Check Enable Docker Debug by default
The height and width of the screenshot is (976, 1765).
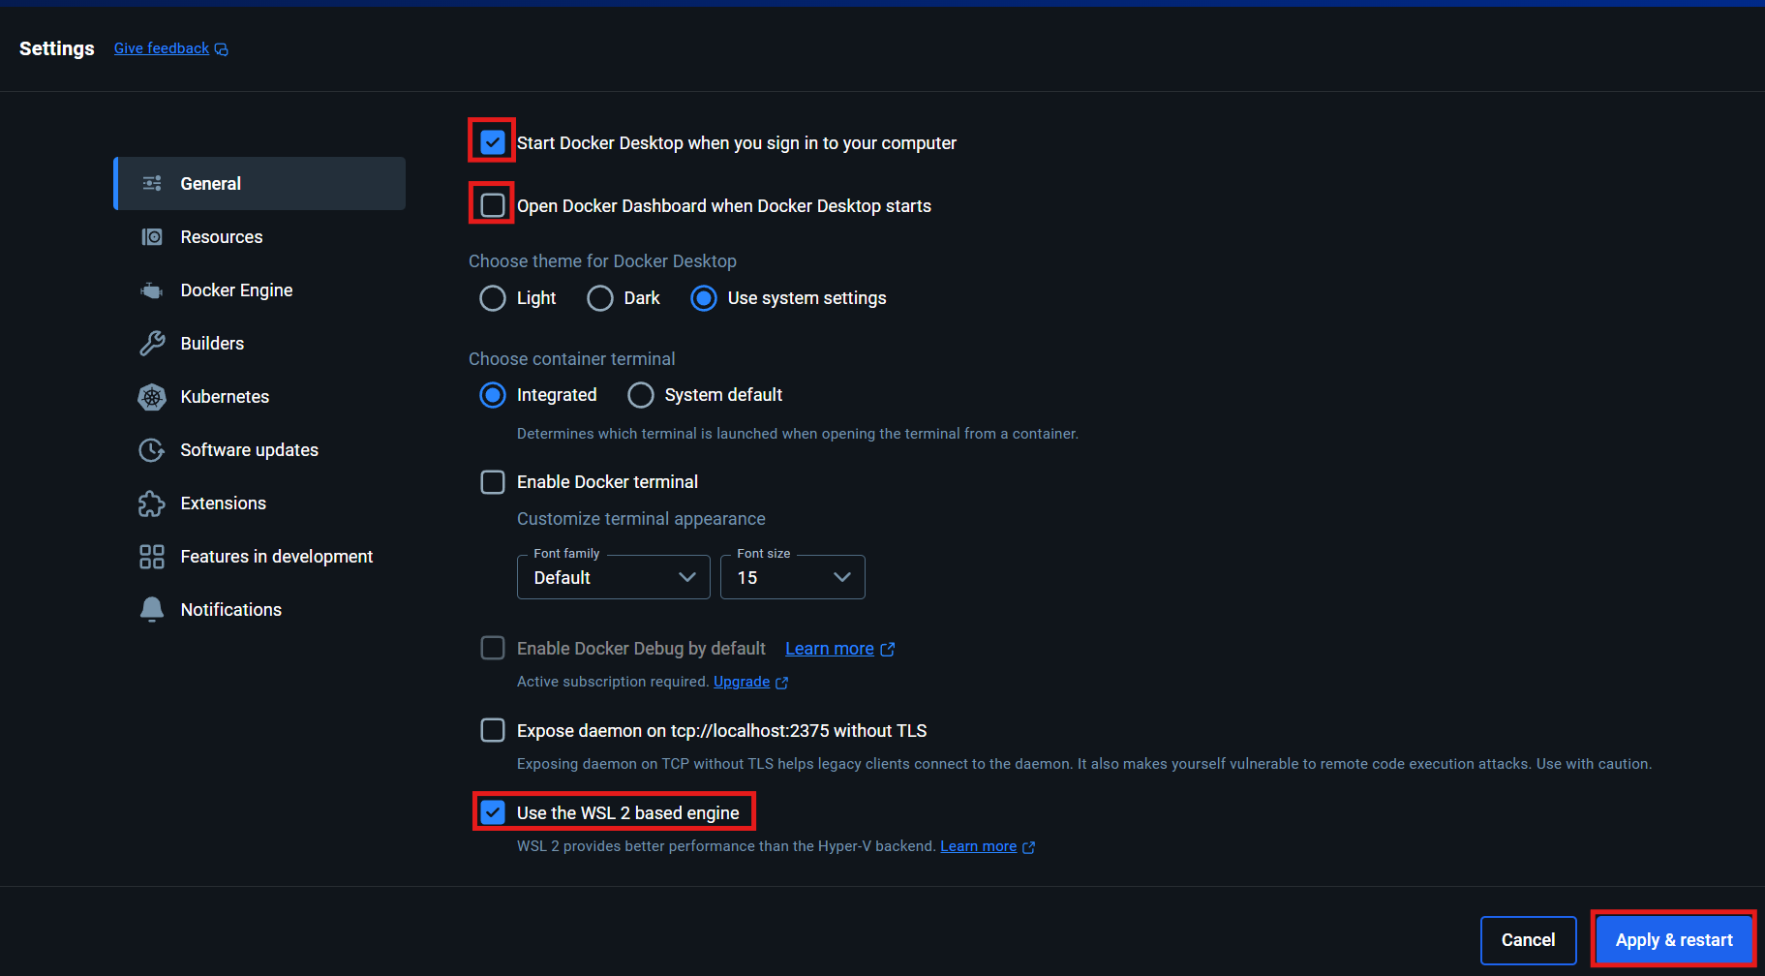(x=493, y=648)
